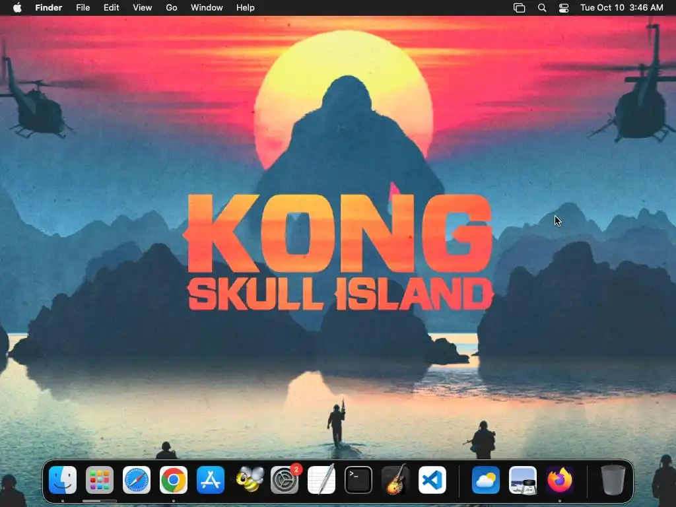
Task: Launch GarageBand guitar icon in Dock
Action: (x=395, y=480)
